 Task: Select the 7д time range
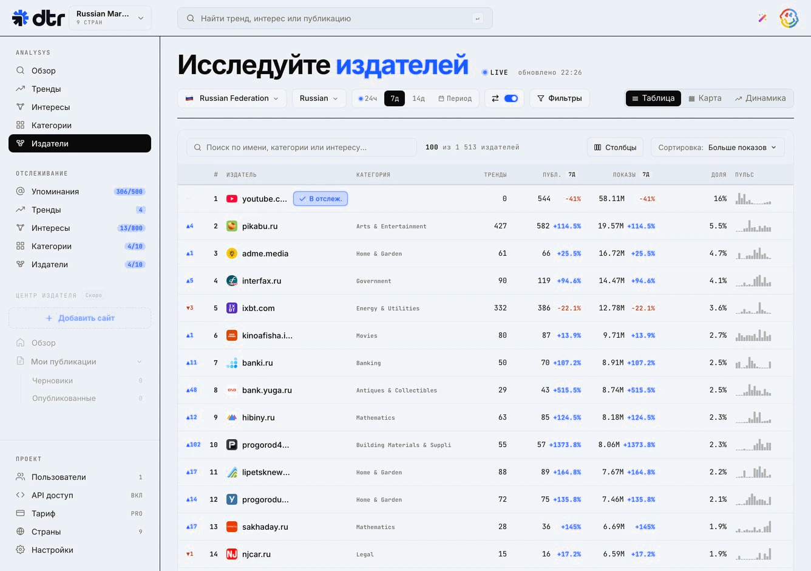(395, 98)
